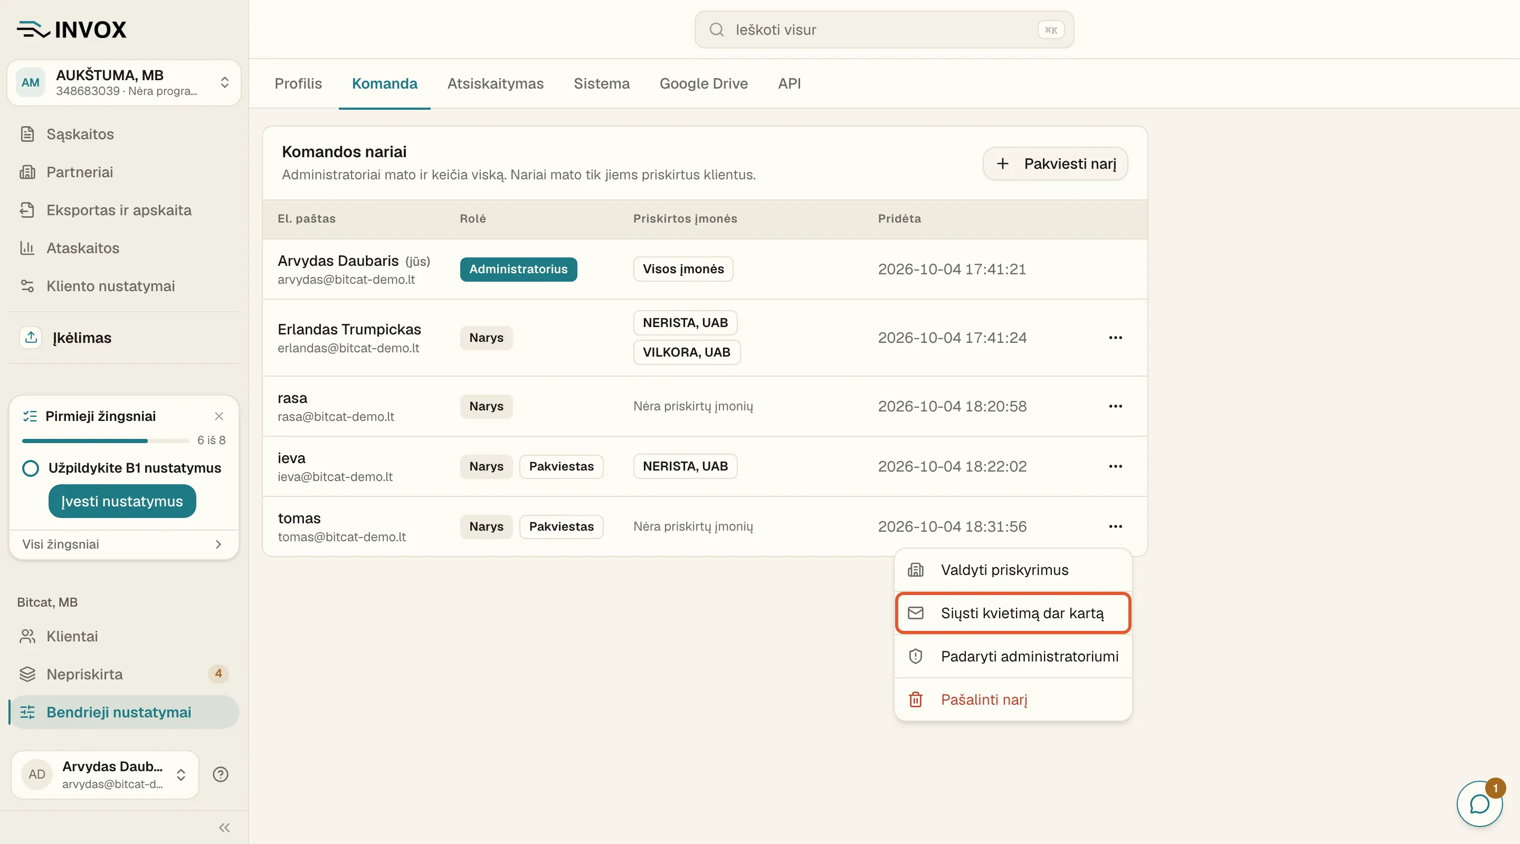Click Pakviesti narį button
This screenshot has height=844, width=1520.
(1055, 164)
